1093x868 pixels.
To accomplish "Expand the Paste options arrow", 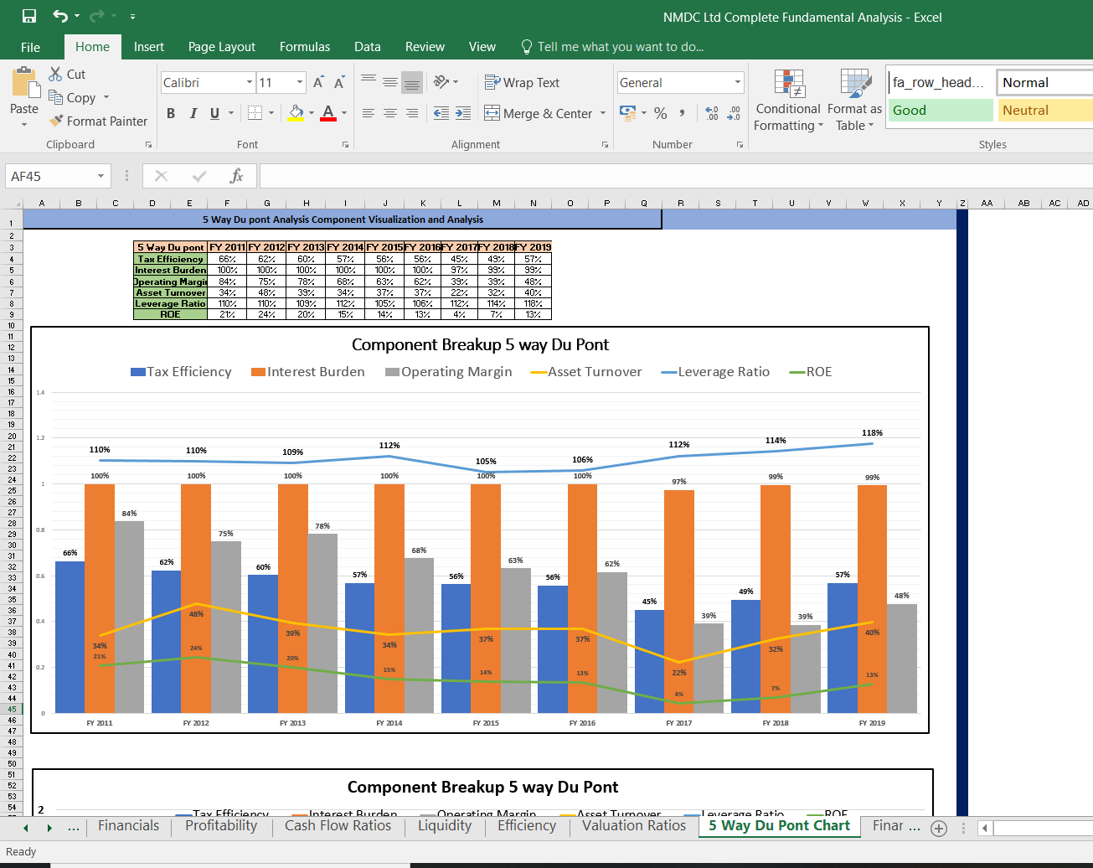I will point(24,124).
